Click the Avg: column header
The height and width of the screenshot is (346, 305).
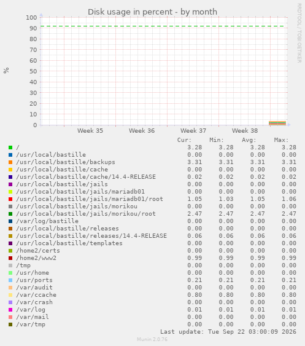(249, 140)
